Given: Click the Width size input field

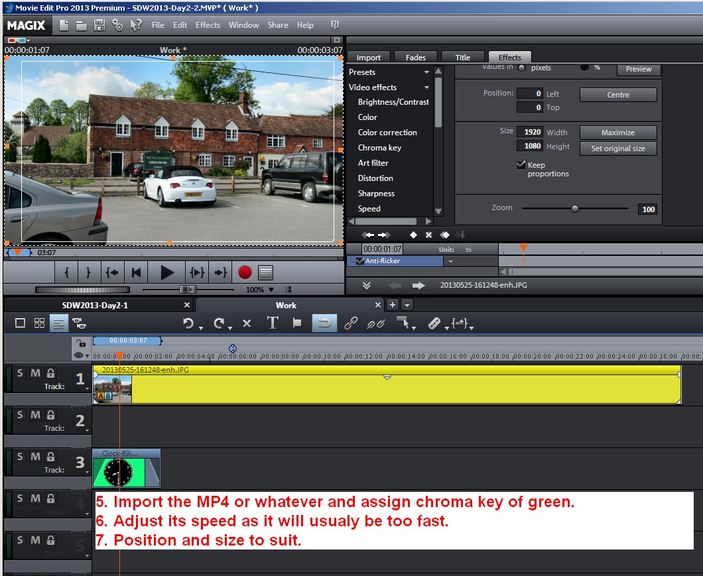Looking at the screenshot, I should pos(530,132).
